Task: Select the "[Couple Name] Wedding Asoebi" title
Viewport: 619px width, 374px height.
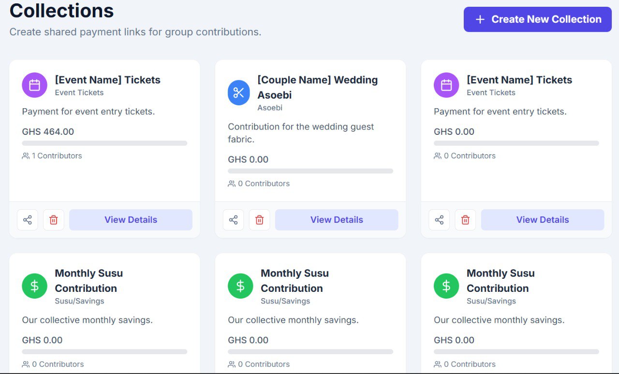Action: [317, 87]
